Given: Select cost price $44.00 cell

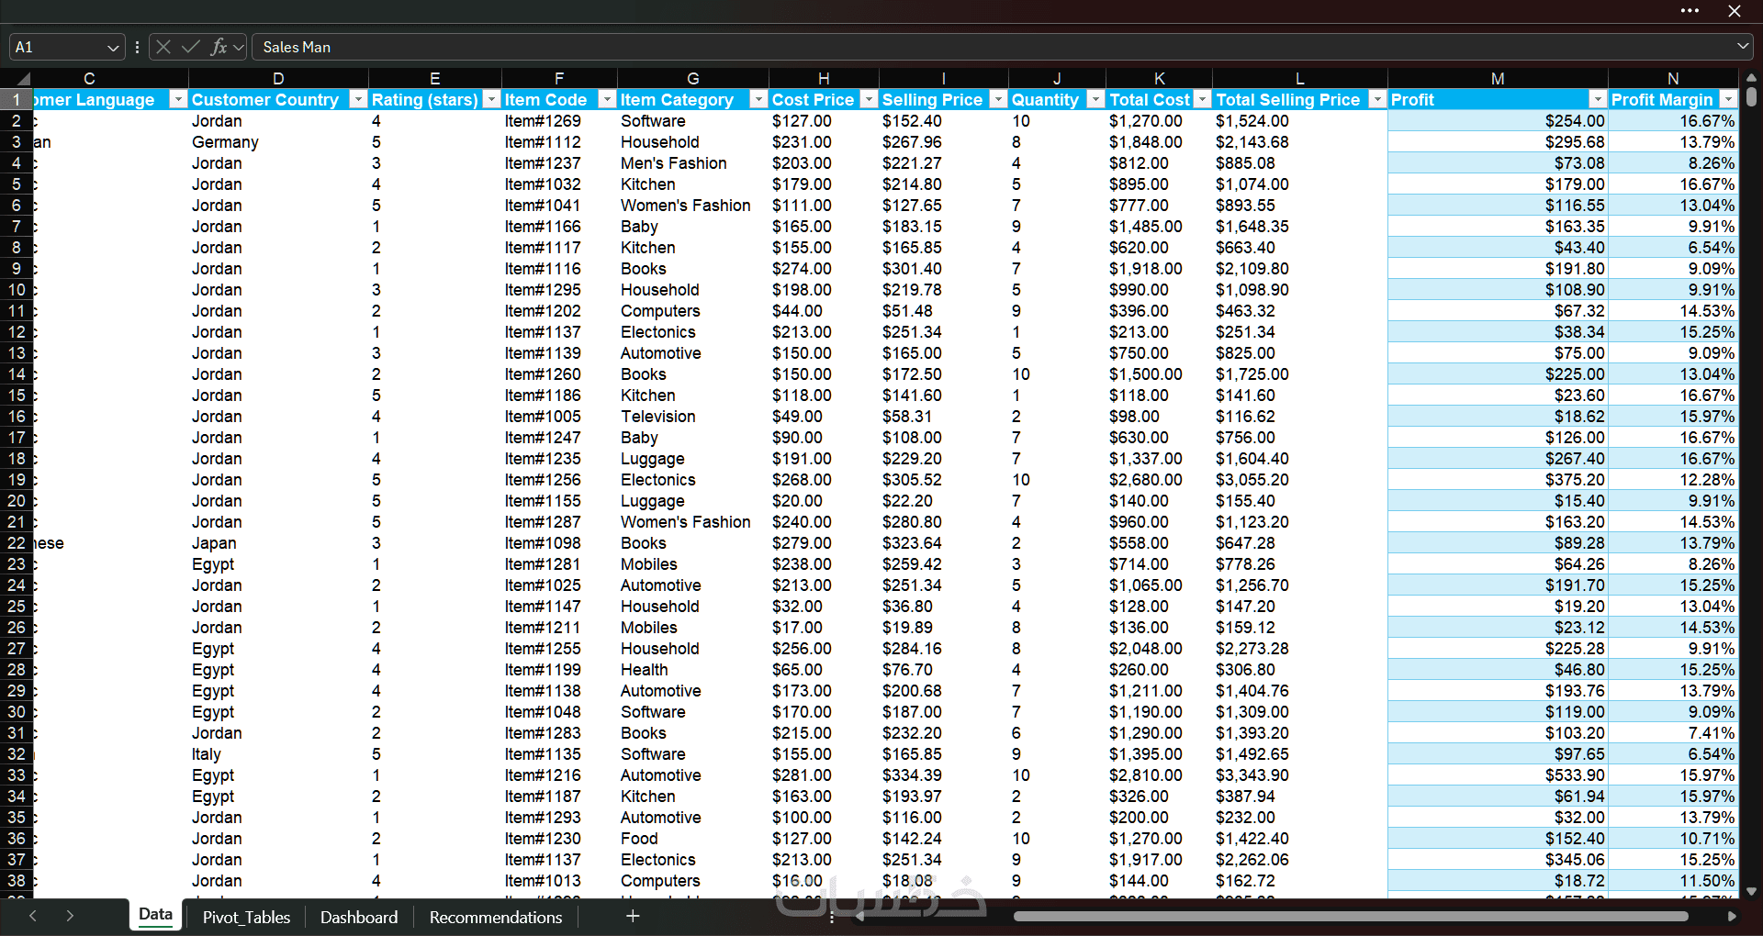Looking at the screenshot, I should point(824,311).
